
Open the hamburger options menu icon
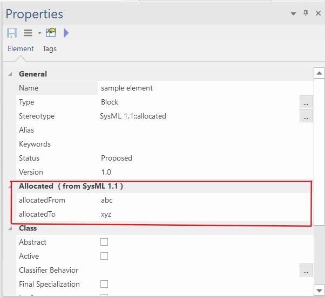click(x=28, y=33)
